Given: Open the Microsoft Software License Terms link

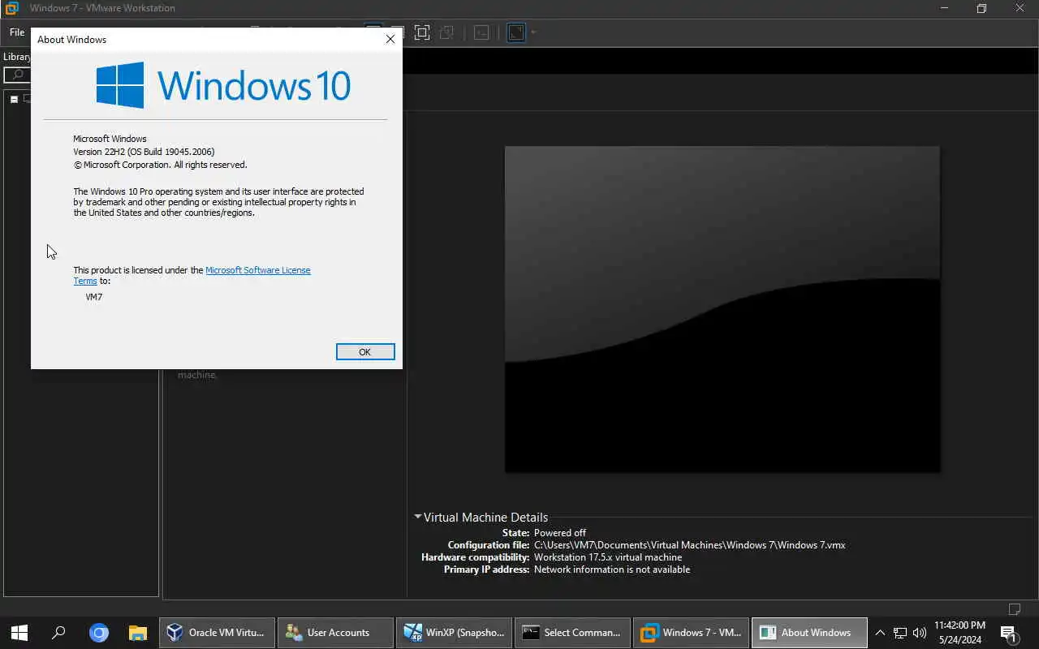Looking at the screenshot, I should [x=257, y=270].
